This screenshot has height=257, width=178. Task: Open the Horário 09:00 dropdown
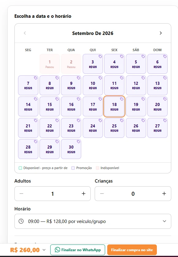pyautogui.click(x=93, y=221)
